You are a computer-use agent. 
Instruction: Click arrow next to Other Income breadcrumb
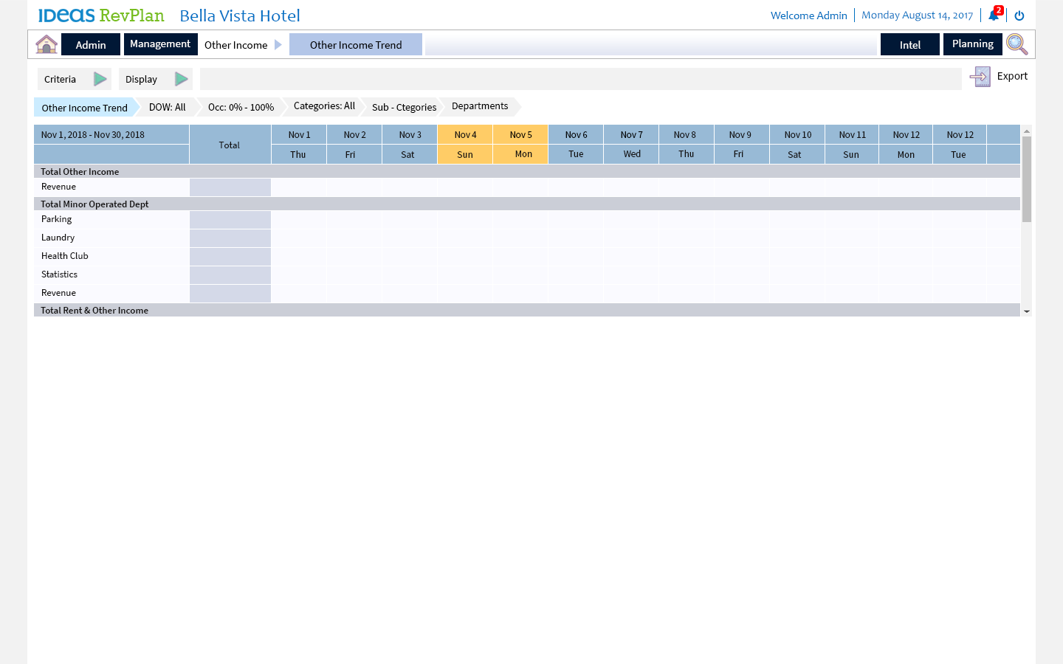(278, 44)
